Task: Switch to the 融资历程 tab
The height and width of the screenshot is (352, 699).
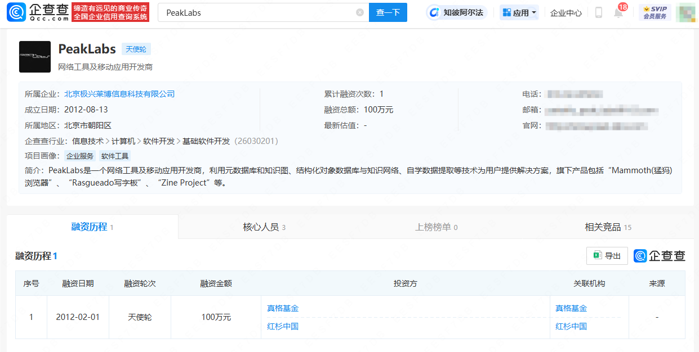Action: click(x=92, y=227)
